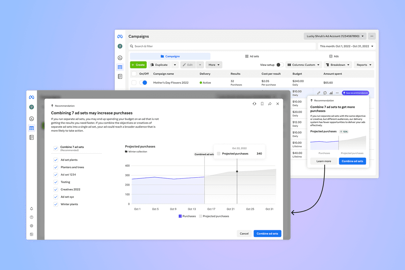Expand the Breakdown dropdown
Screen dimensions: 405x270
pos(338,64)
